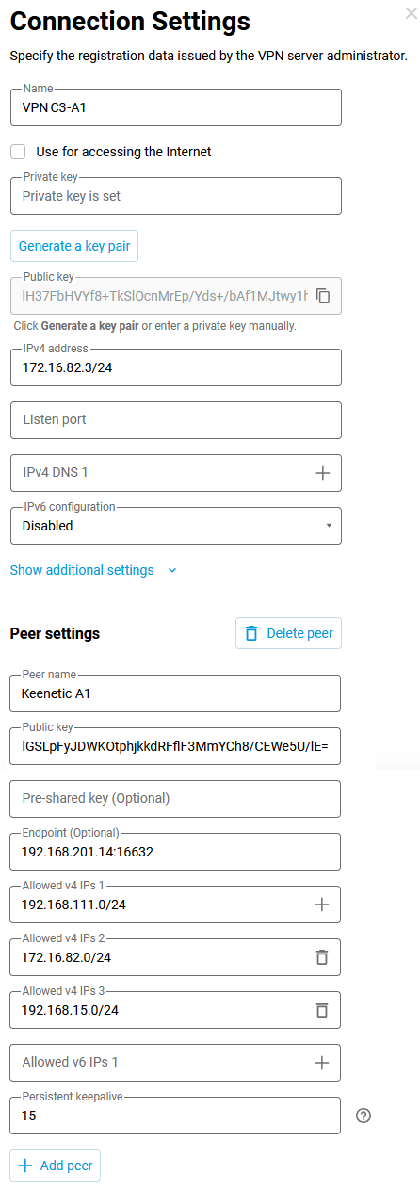Delete the Keenetic A1 peer
Image resolution: width=420 pixels, height=1190 pixels.
pos(288,633)
